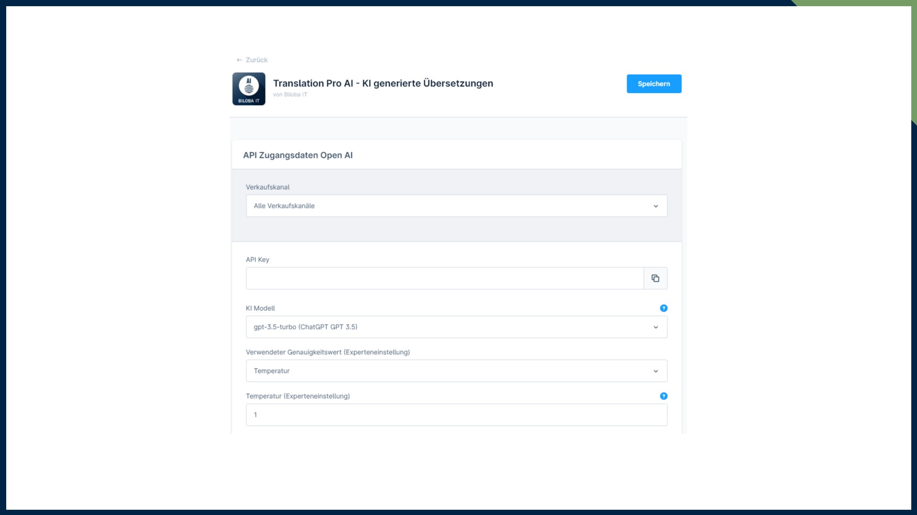This screenshot has width=917, height=515.
Task: Collapse the Alle Verkaufskanäle chevron
Action: click(655, 206)
